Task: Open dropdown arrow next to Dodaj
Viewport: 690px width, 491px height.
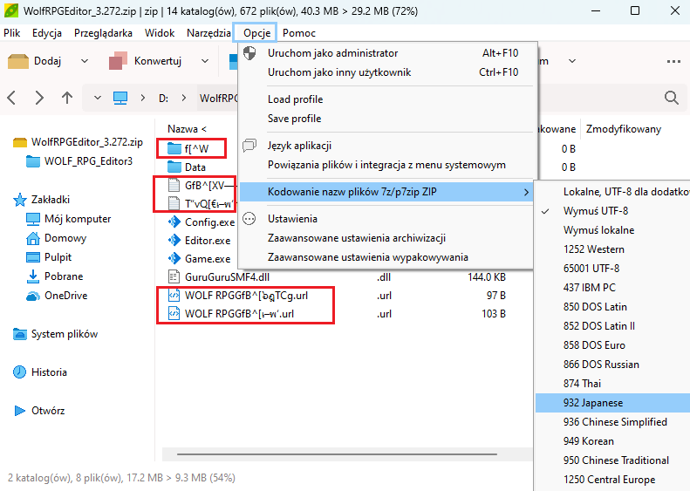Action: [85, 61]
